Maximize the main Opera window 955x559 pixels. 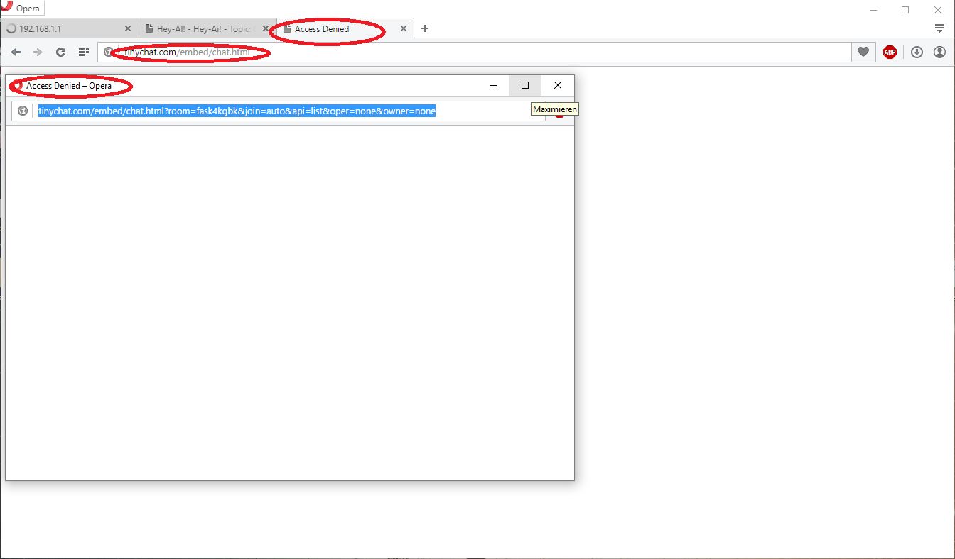(x=905, y=10)
